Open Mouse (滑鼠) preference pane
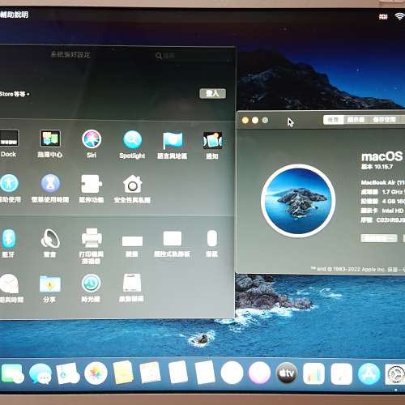405x405 pixels. click(x=212, y=243)
